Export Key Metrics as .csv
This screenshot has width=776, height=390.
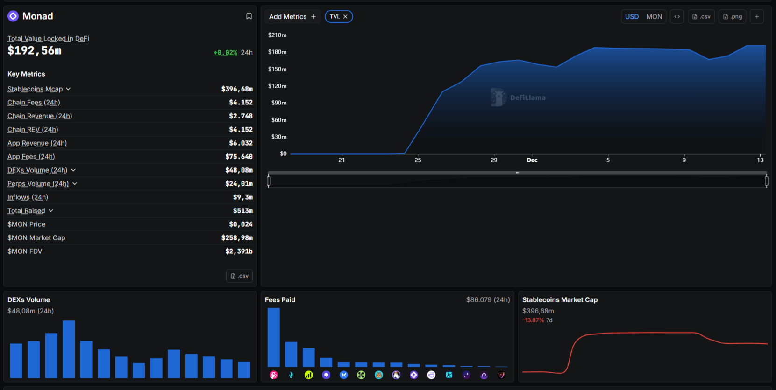[239, 276]
